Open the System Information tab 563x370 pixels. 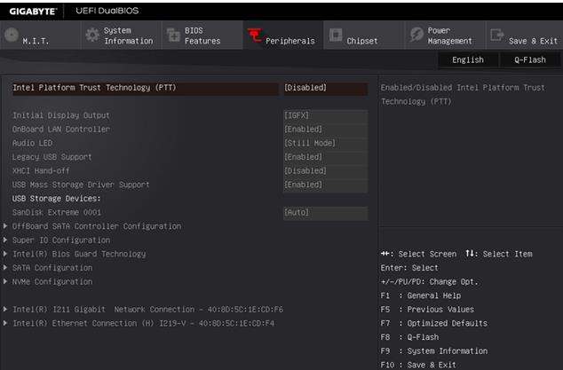pos(128,35)
